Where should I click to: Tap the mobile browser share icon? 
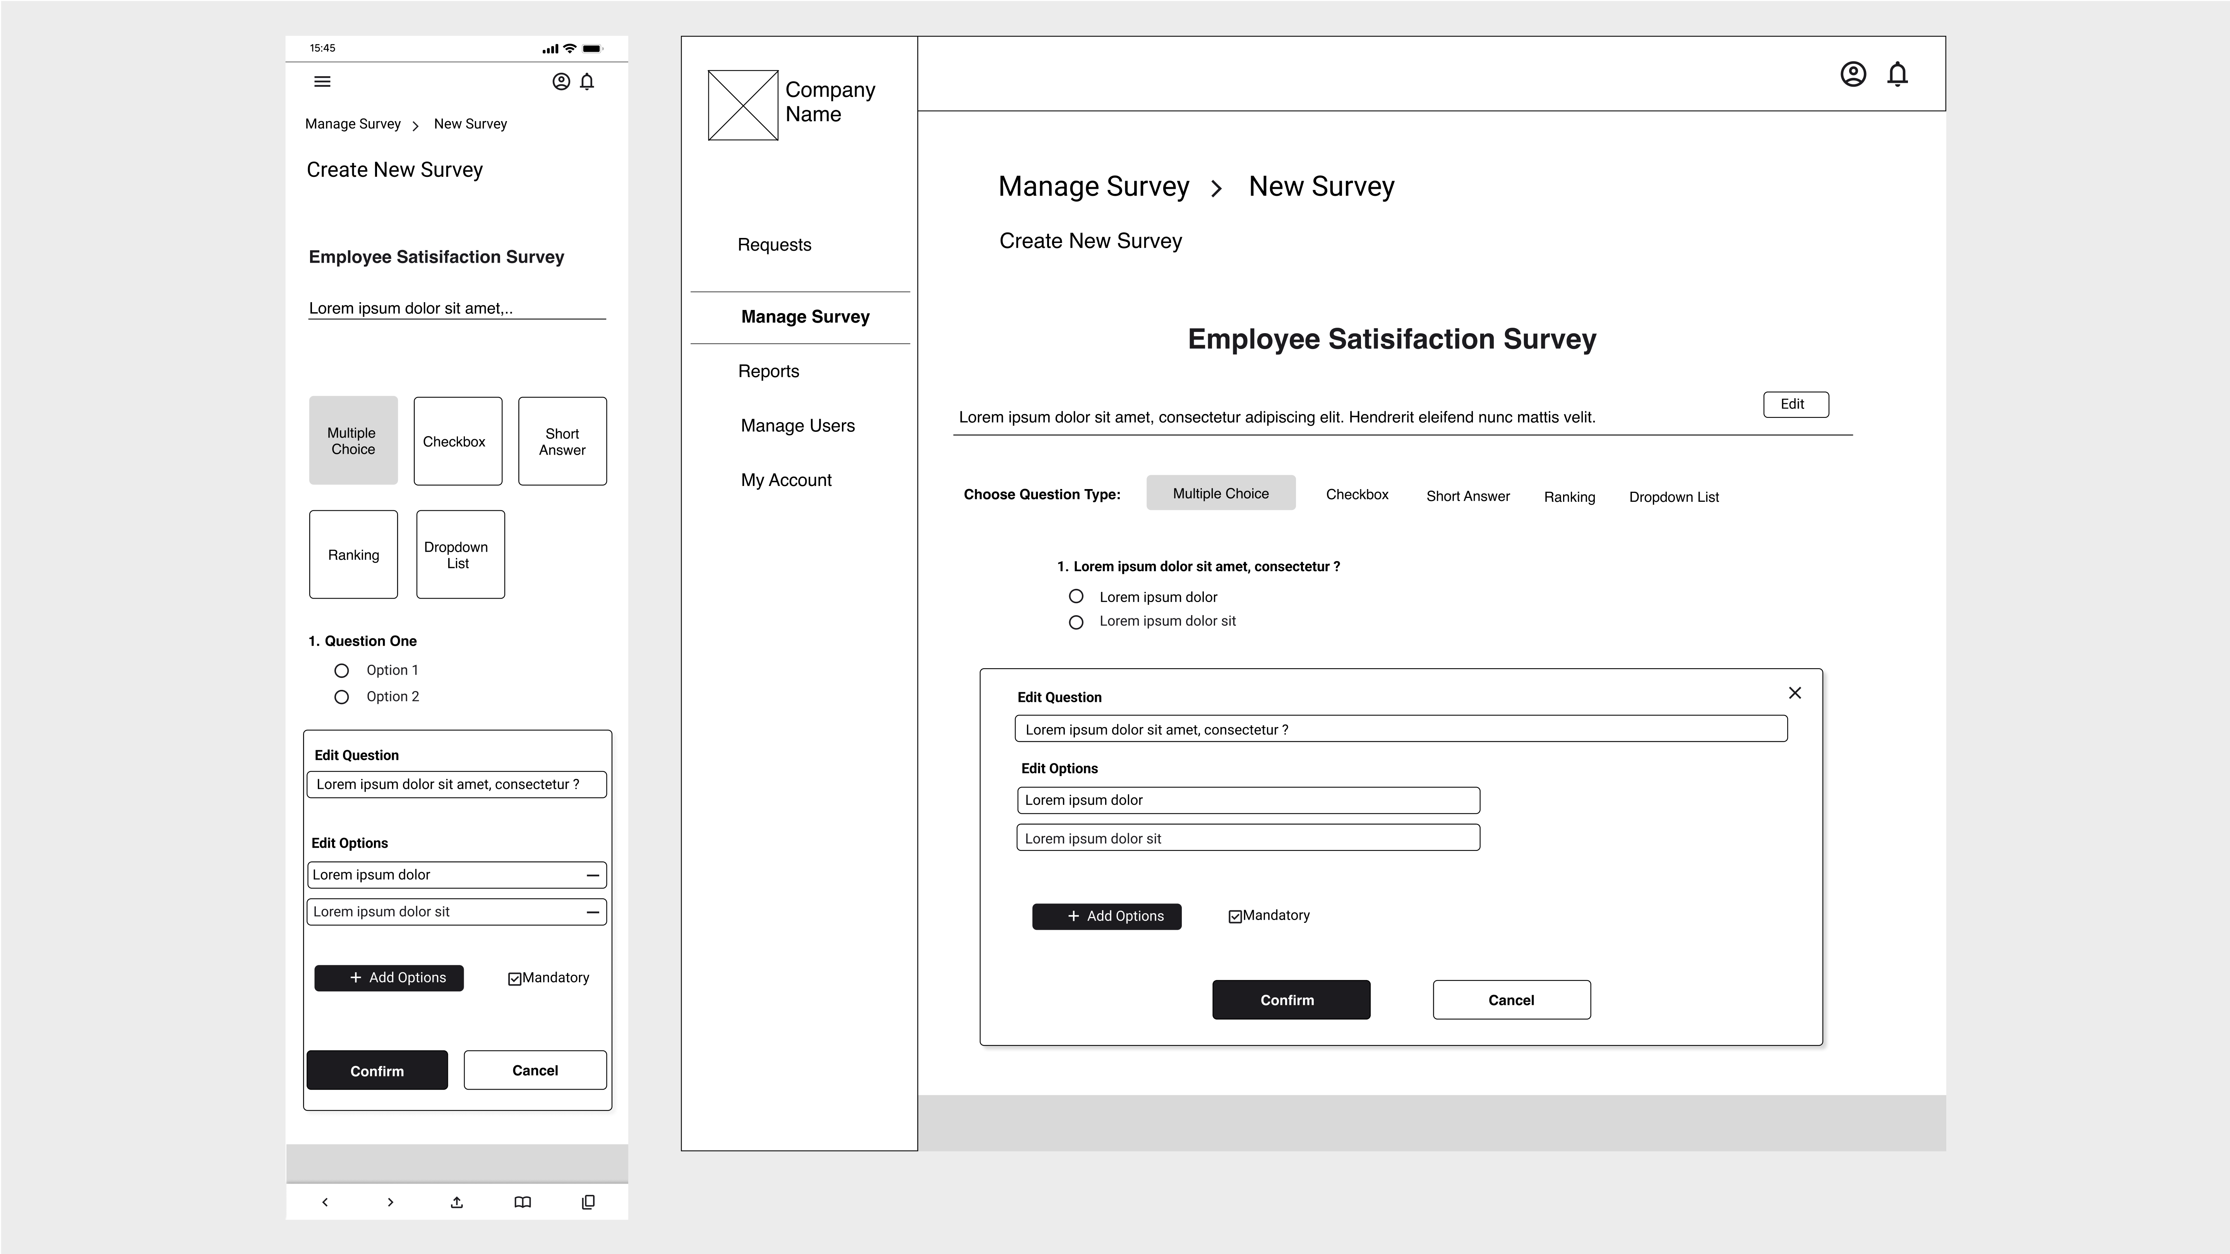[457, 1202]
